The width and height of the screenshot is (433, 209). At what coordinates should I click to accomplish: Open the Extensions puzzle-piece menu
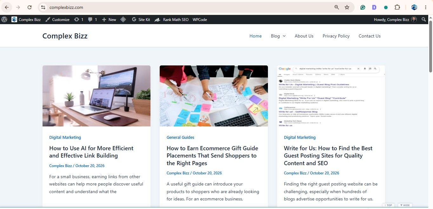pyautogui.click(x=397, y=7)
